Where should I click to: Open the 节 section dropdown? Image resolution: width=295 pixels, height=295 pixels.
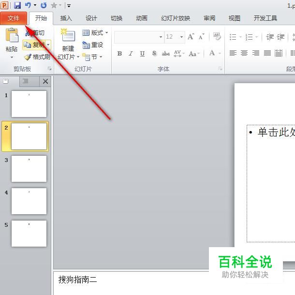point(92,57)
